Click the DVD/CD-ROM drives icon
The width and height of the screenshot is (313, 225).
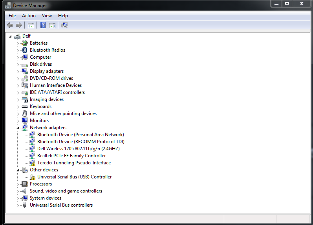[x=25, y=78]
